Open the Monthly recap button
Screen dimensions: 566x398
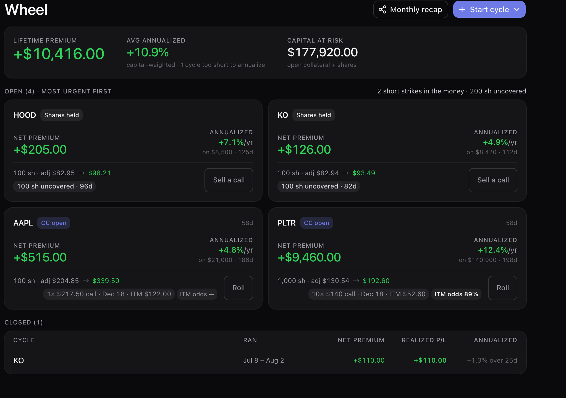click(x=410, y=9)
